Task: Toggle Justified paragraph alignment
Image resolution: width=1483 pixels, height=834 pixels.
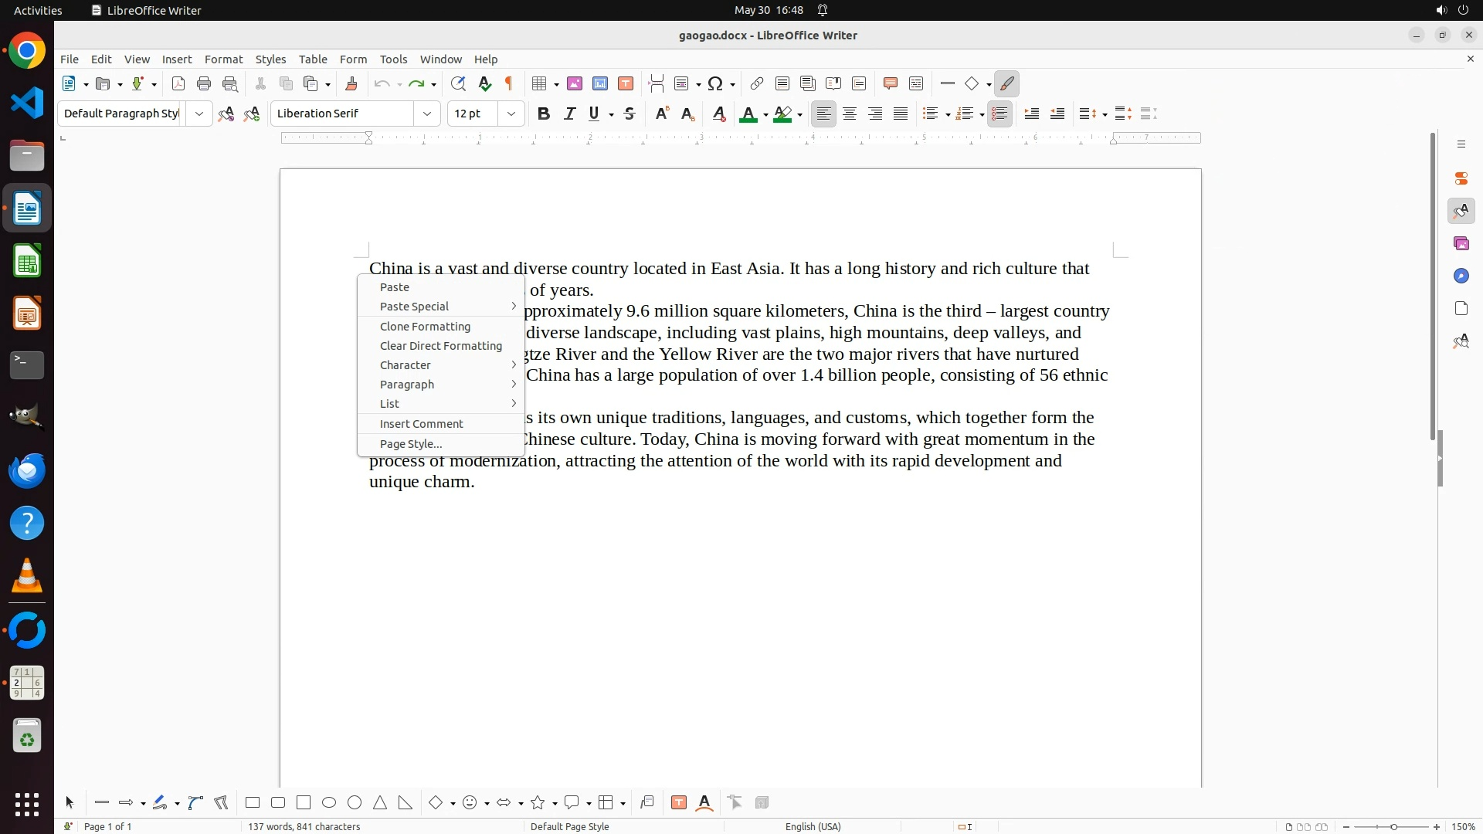Action: 901,114
